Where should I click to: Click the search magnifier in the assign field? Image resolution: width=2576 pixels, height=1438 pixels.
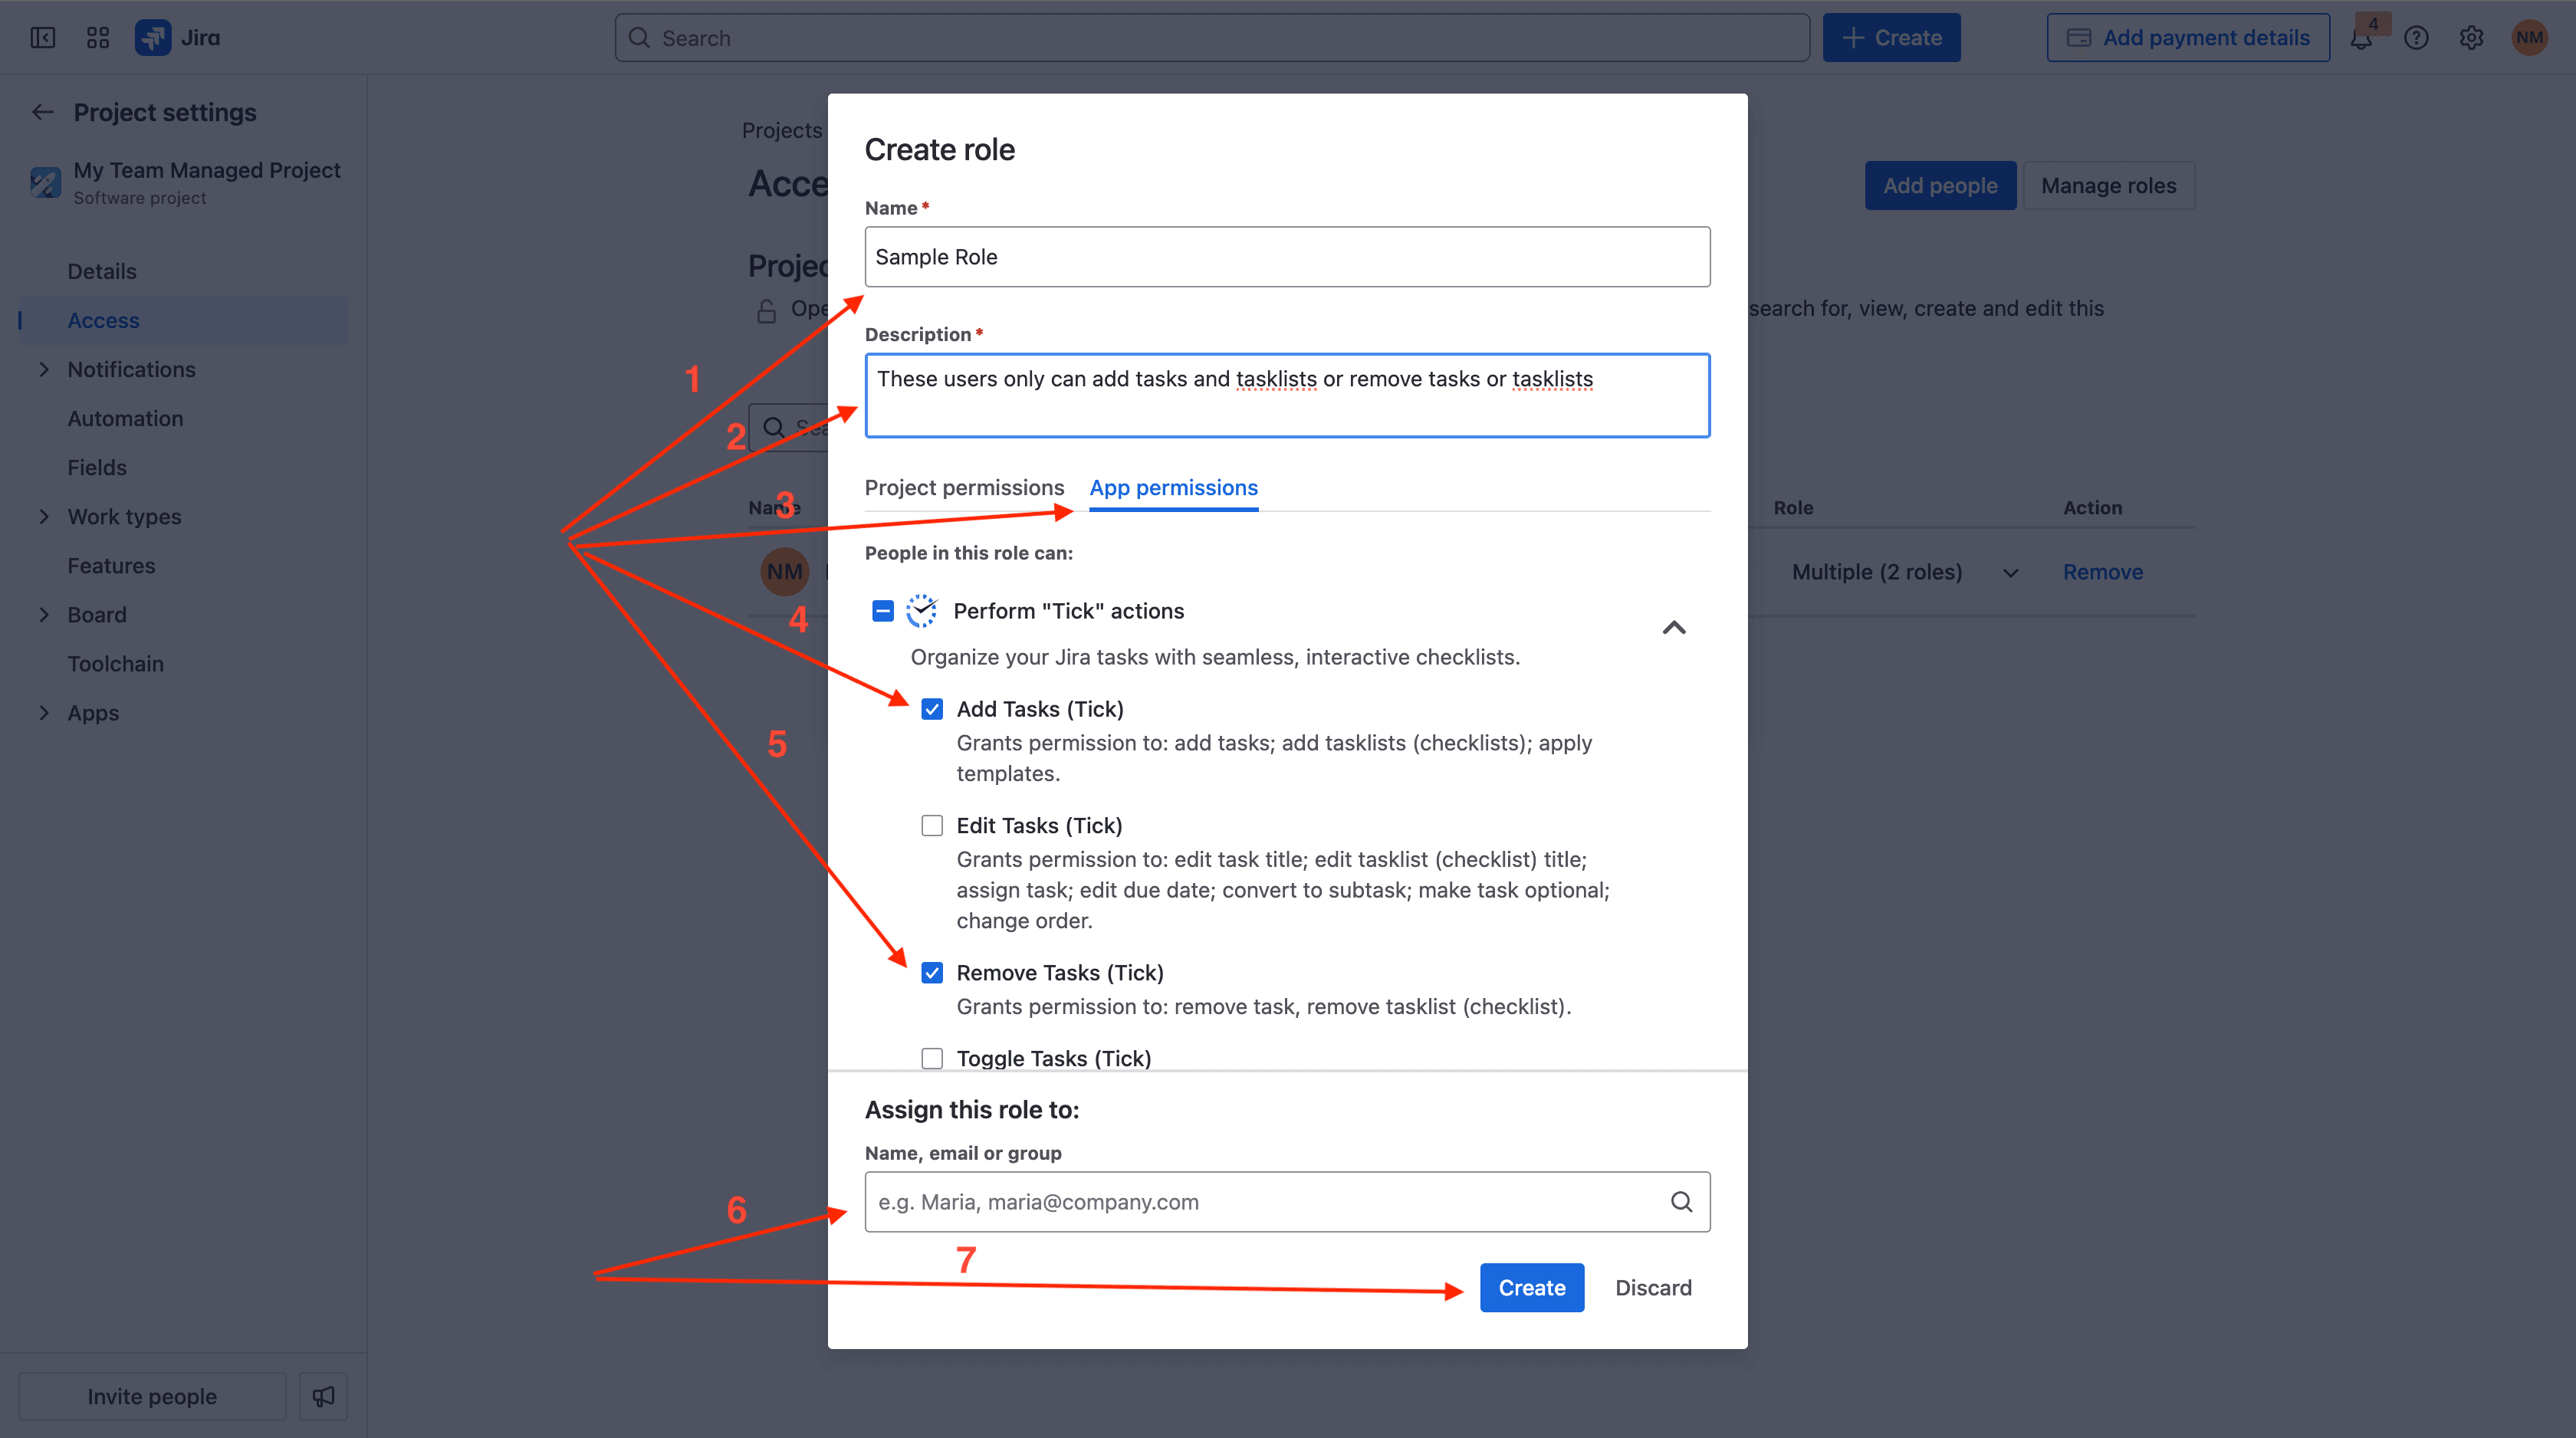1681,1202
